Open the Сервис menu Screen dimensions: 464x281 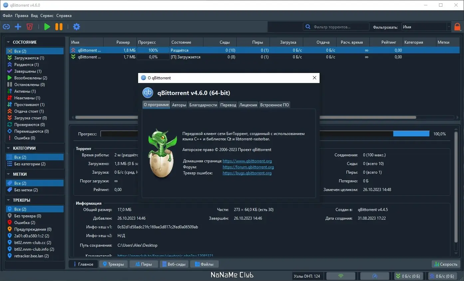(x=47, y=15)
